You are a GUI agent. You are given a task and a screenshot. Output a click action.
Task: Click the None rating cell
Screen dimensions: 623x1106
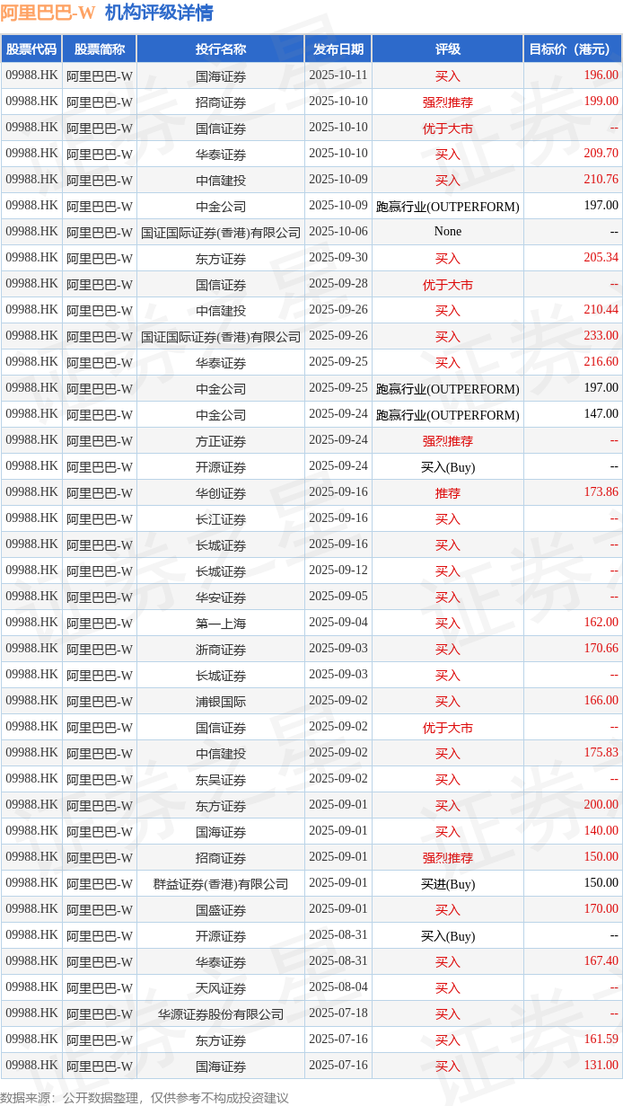[x=448, y=232]
